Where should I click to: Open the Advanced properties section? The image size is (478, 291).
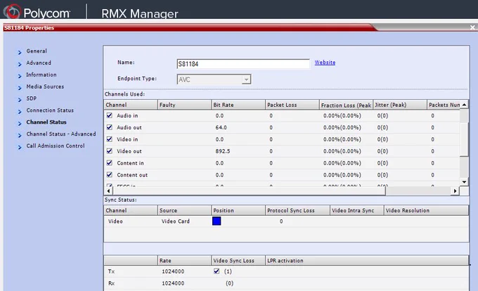click(x=39, y=63)
